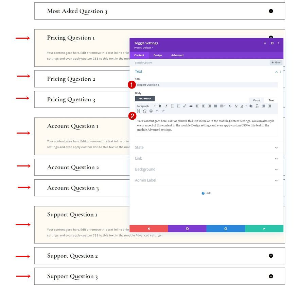Expand the Support Question 3 toggle
The height and width of the screenshot is (298, 299).
click(271, 276)
